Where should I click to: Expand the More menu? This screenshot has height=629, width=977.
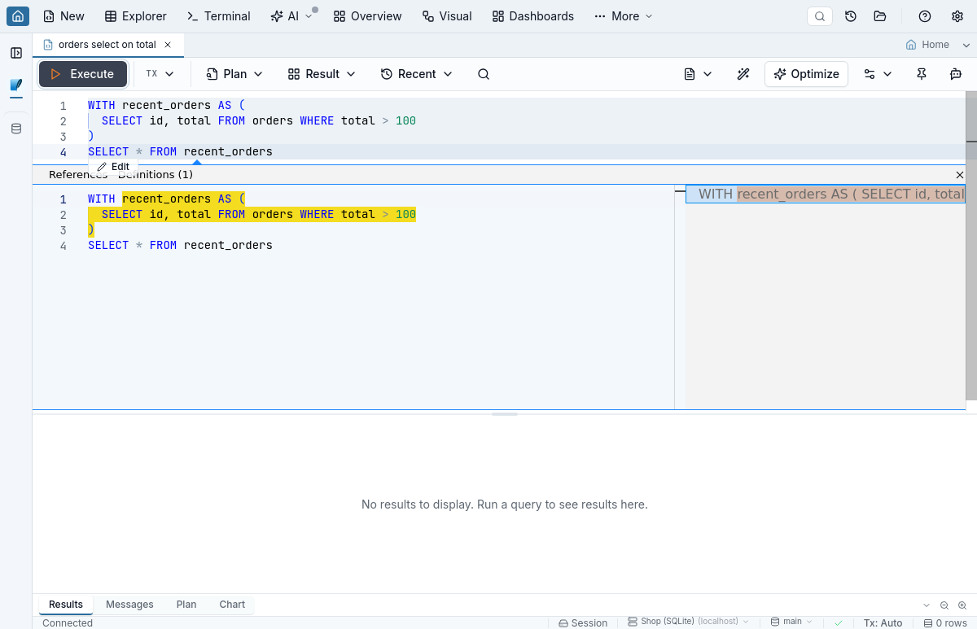pyautogui.click(x=624, y=16)
